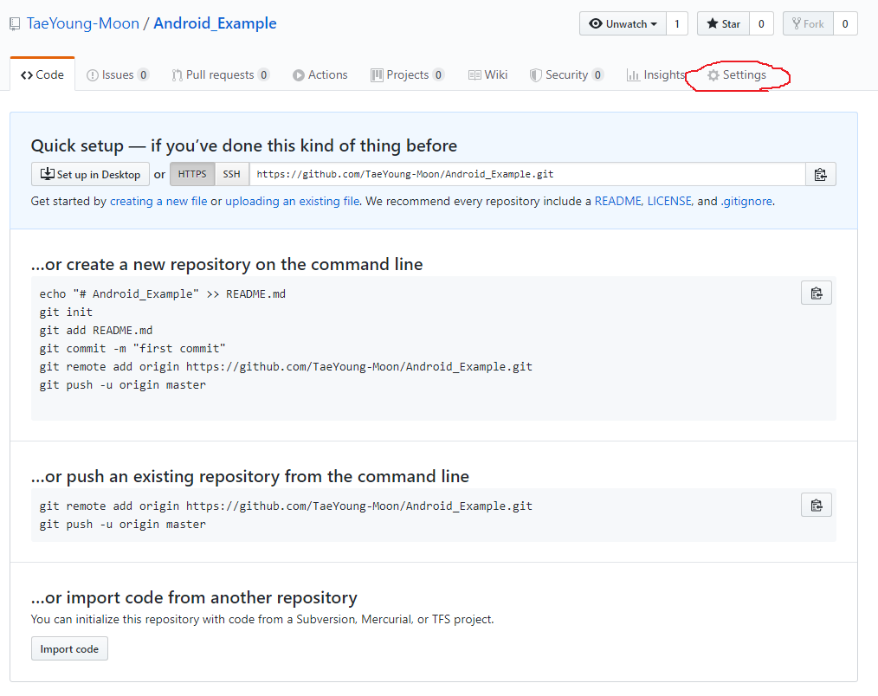The height and width of the screenshot is (696, 878).
Task: Switch to the Code tab
Action: tap(42, 75)
